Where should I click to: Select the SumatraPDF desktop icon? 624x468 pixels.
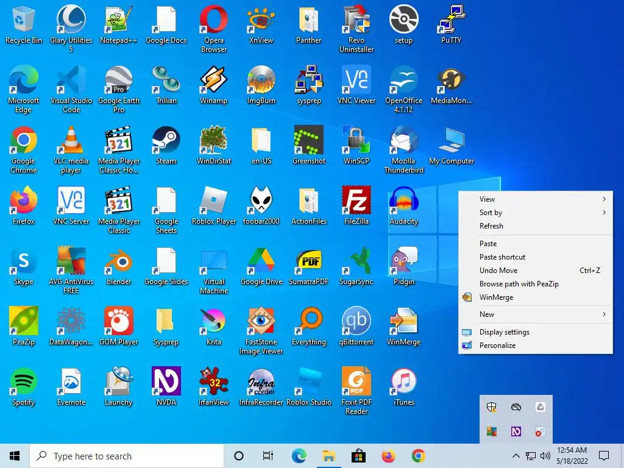coord(309,266)
